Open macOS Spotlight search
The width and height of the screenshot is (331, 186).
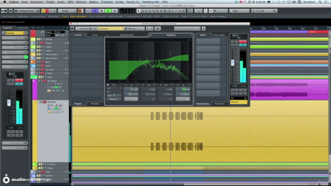pyautogui.click(x=320, y=2)
